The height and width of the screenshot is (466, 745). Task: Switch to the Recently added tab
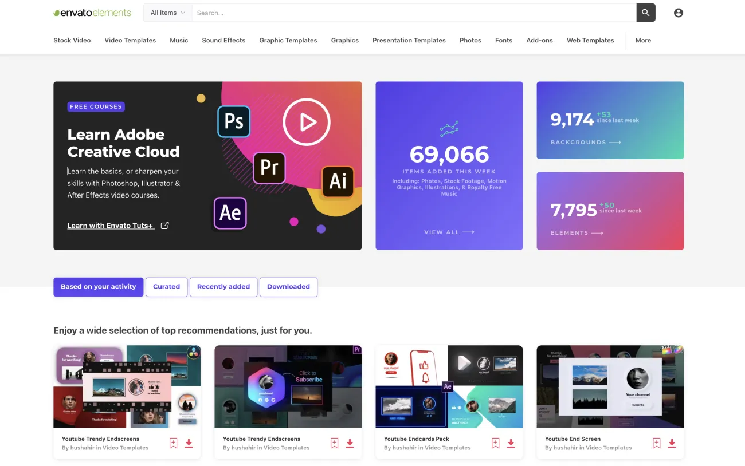point(223,287)
